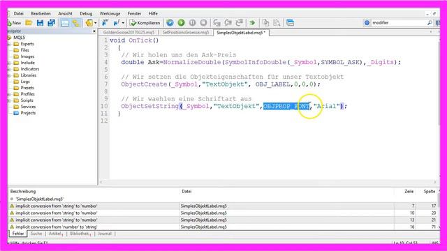This screenshot has height=251, width=447.
Task: Switch to the Bibliothek tab
Action: pos(80,234)
